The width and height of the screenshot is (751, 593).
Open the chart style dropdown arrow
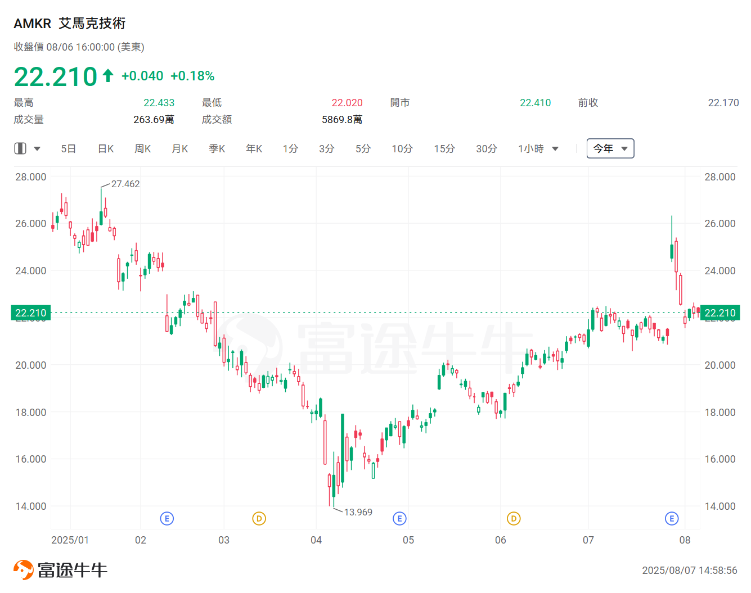pos(37,148)
